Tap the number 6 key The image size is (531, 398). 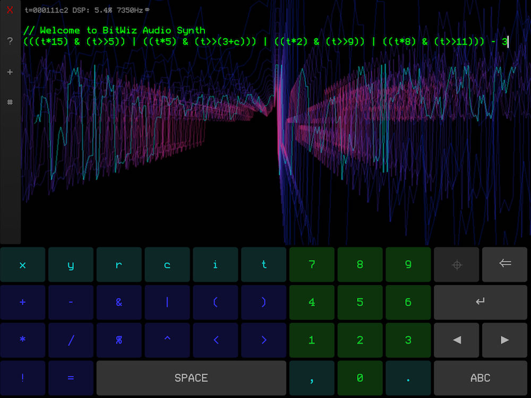pyautogui.click(x=408, y=302)
